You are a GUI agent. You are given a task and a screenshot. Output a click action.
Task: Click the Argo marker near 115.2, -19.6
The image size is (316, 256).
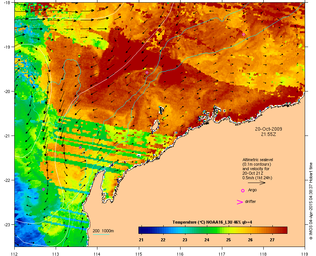pyautogui.click(x=147, y=72)
